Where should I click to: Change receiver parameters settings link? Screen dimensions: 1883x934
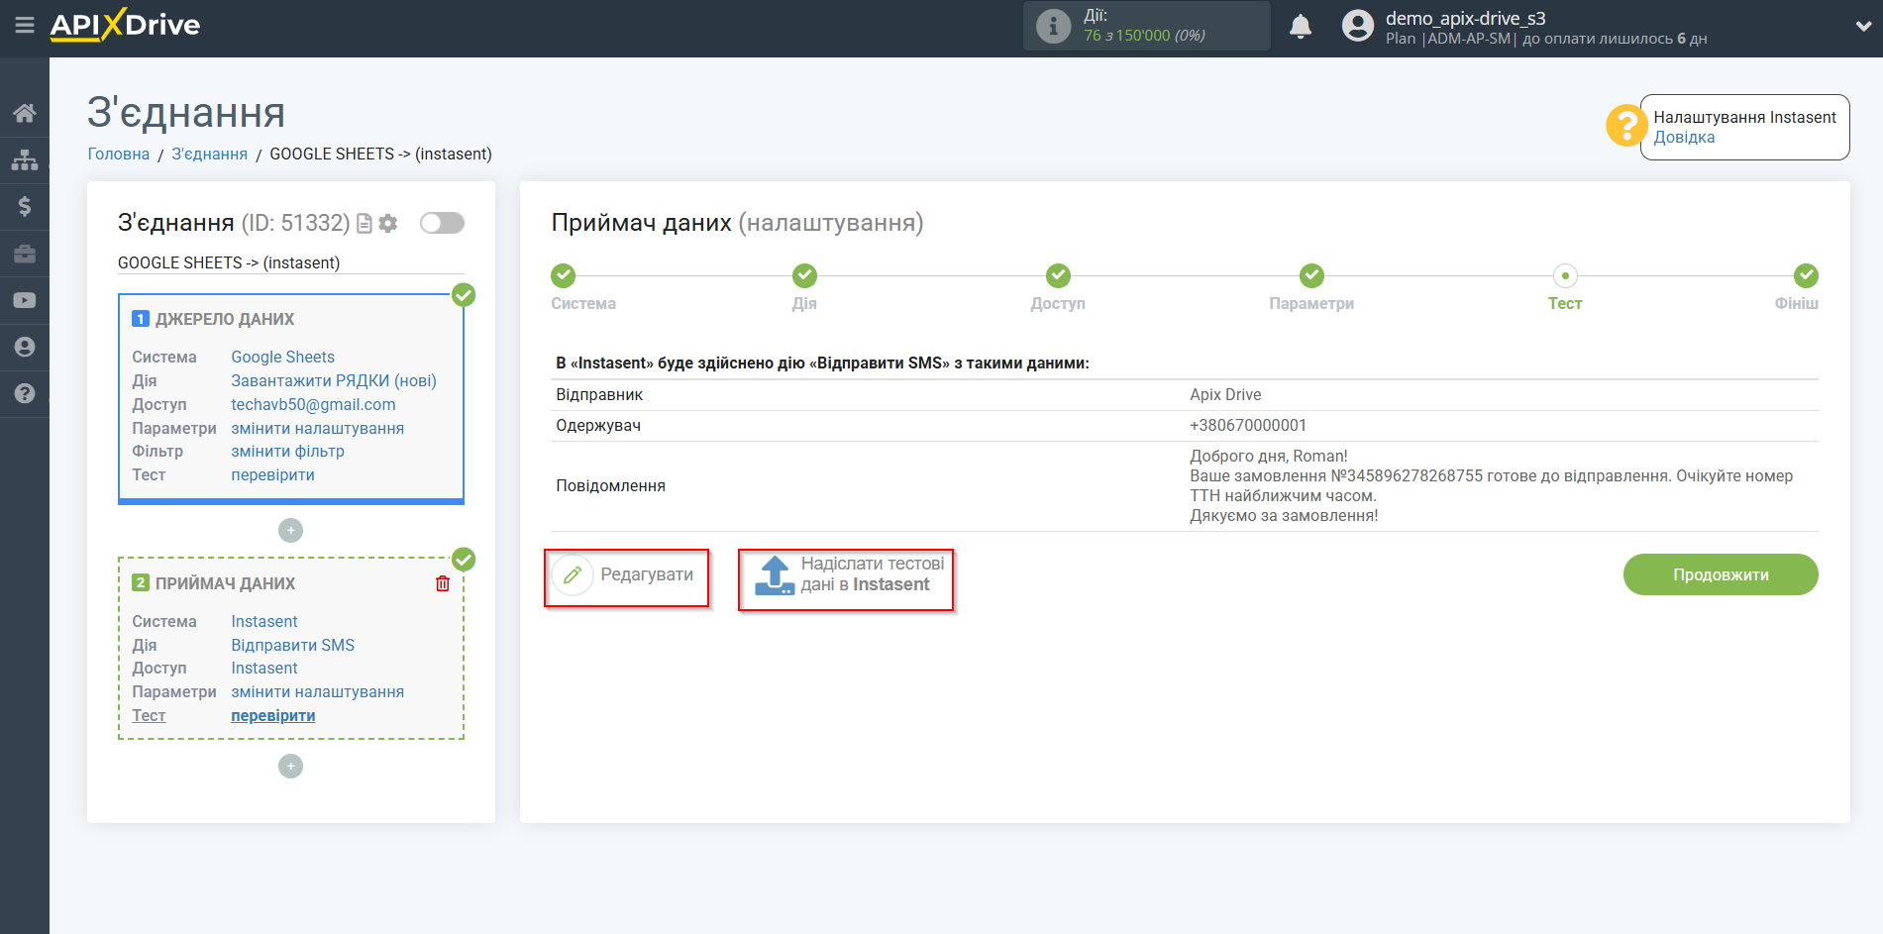(318, 691)
